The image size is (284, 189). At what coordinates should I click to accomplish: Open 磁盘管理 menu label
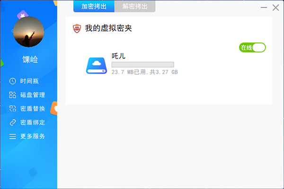tap(33, 95)
